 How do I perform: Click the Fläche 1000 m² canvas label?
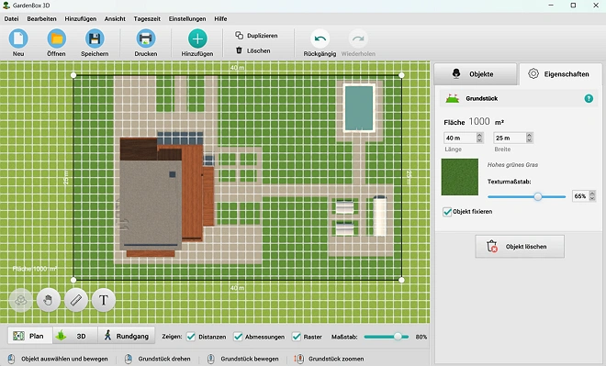click(x=34, y=269)
